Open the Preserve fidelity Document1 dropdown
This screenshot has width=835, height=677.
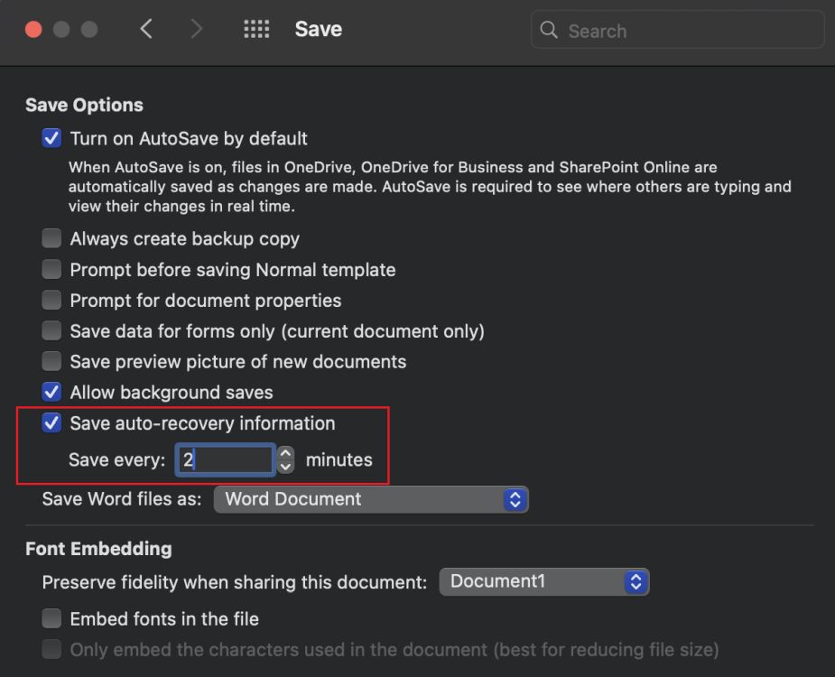[x=543, y=581]
